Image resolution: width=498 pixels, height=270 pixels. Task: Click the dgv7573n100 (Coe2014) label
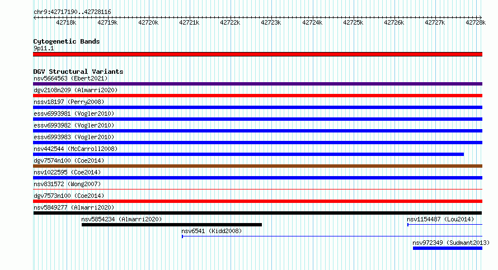(x=69, y=196)
